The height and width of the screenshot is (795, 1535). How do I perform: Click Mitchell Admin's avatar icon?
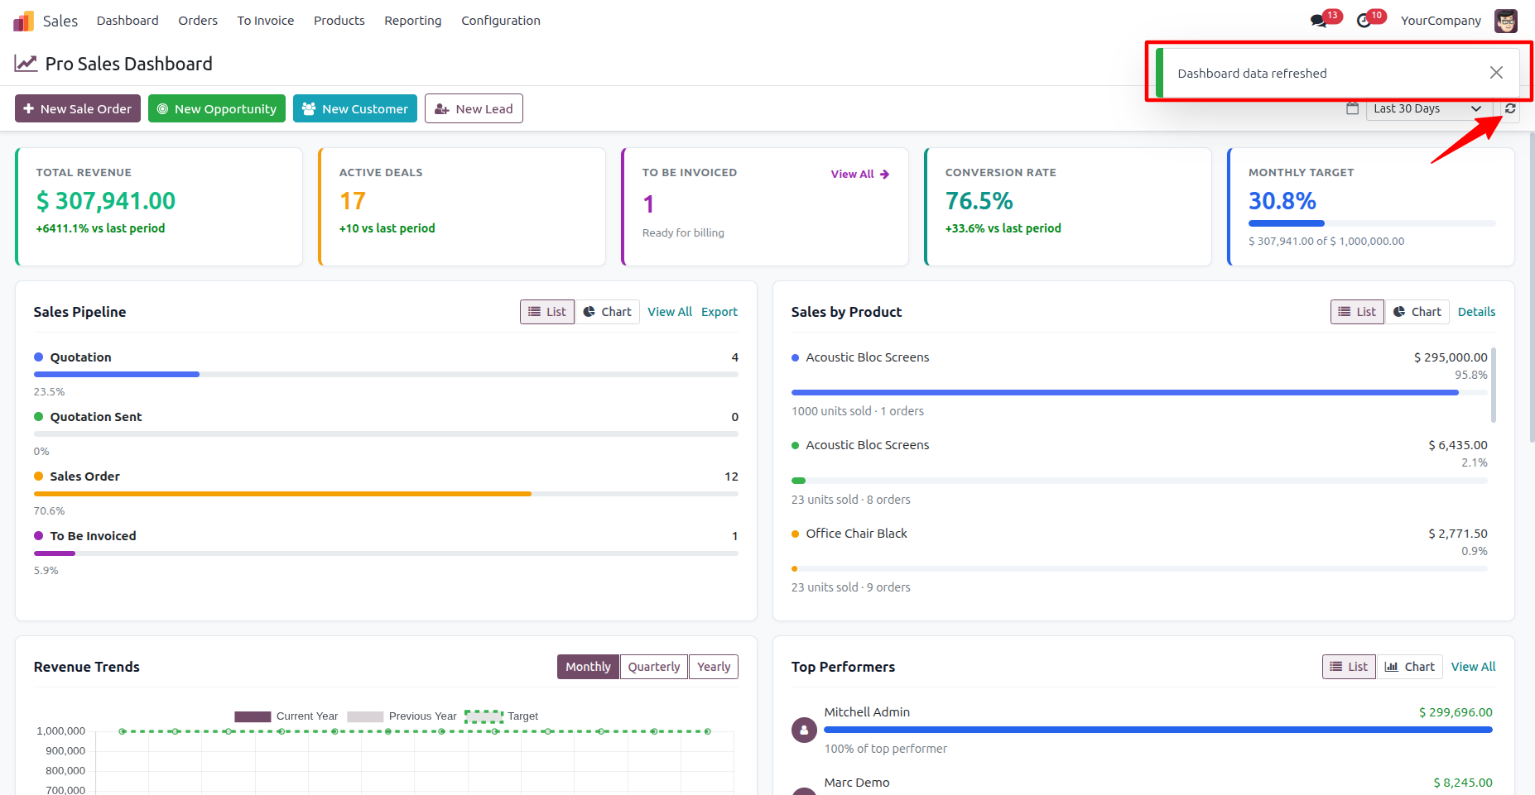(804, 730)
